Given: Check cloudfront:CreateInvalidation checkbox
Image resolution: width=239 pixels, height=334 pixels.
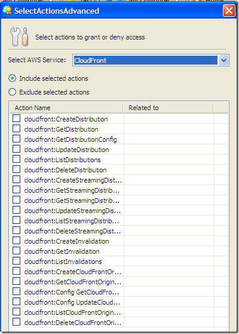Looking at the screenshot, I should [x=16, y=241].
